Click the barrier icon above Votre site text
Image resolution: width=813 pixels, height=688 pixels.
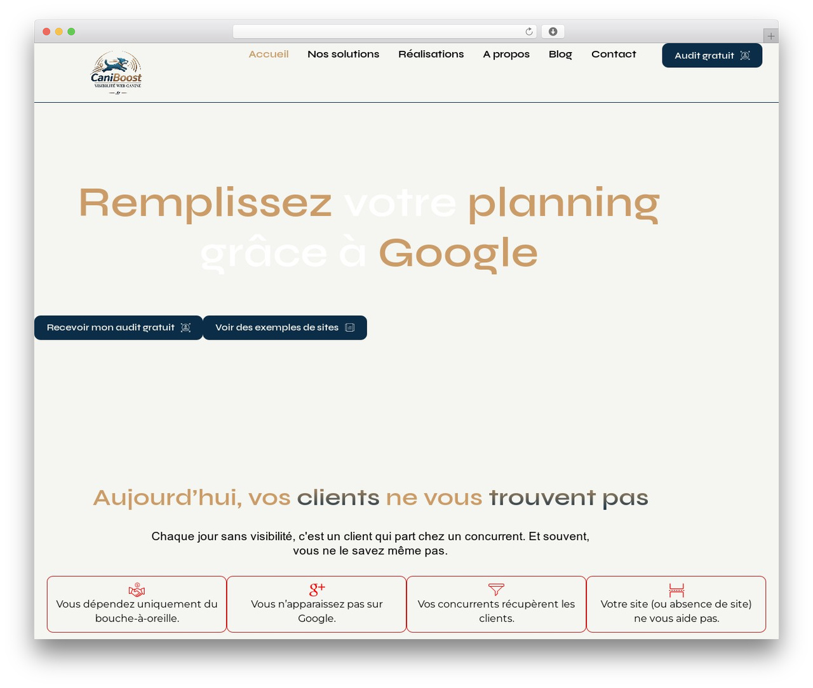point(676,590)
